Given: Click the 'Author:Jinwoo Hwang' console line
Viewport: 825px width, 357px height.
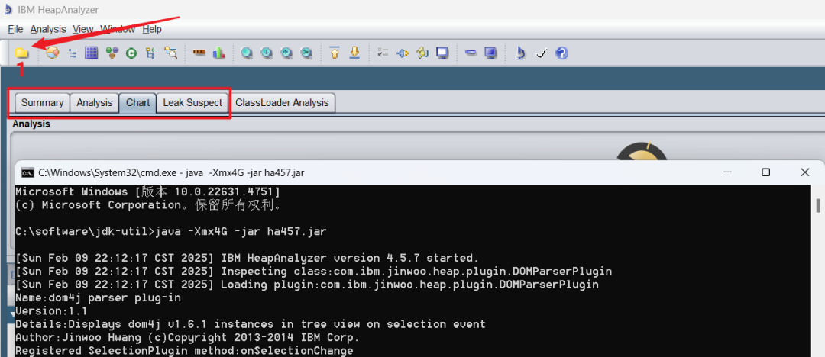Looking at the screenshot, I should (x=187, y=337).
